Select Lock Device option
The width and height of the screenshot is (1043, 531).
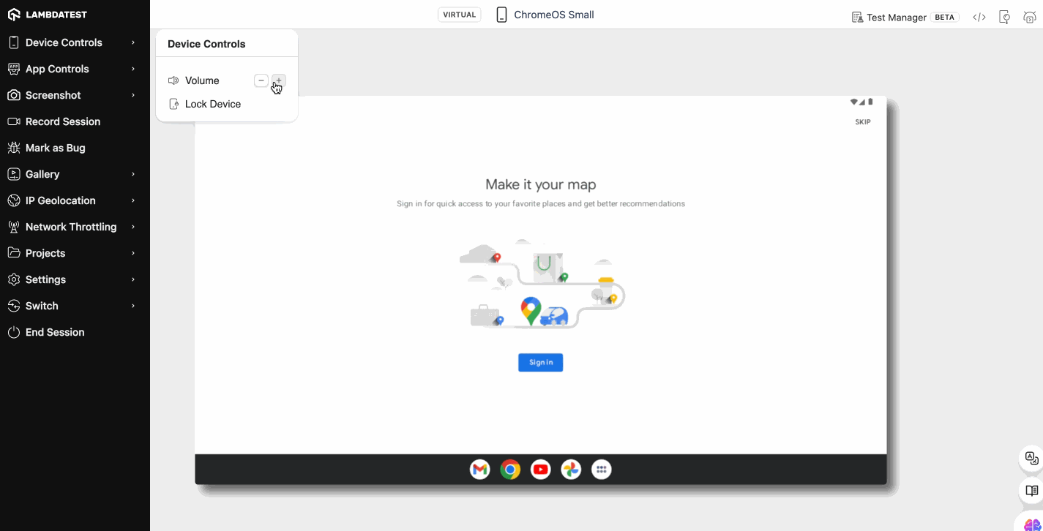(212, 104)
